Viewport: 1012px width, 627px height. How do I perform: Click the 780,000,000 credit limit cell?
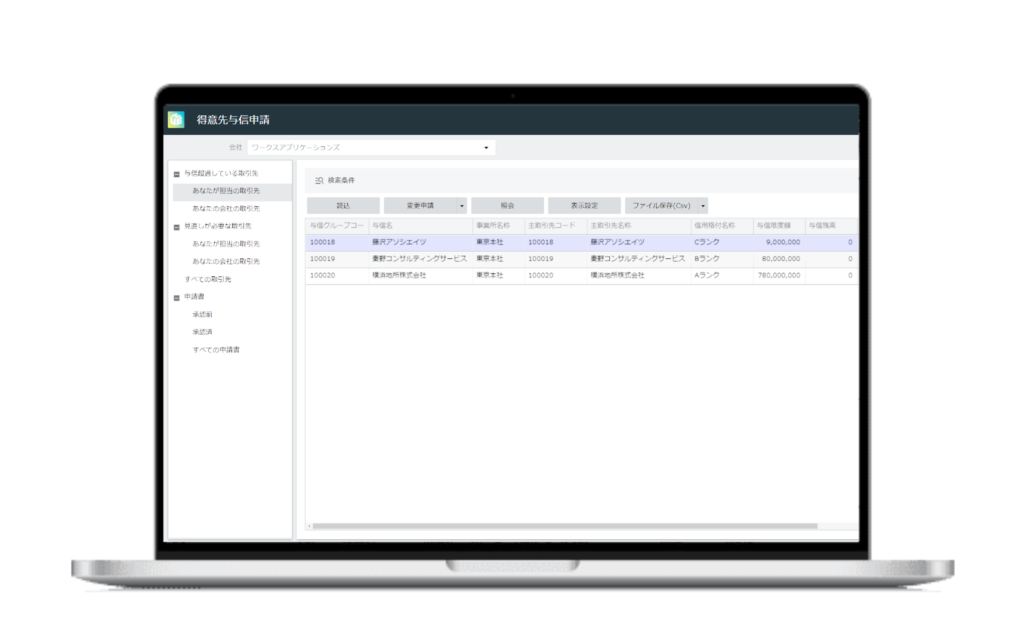[779, 276]
